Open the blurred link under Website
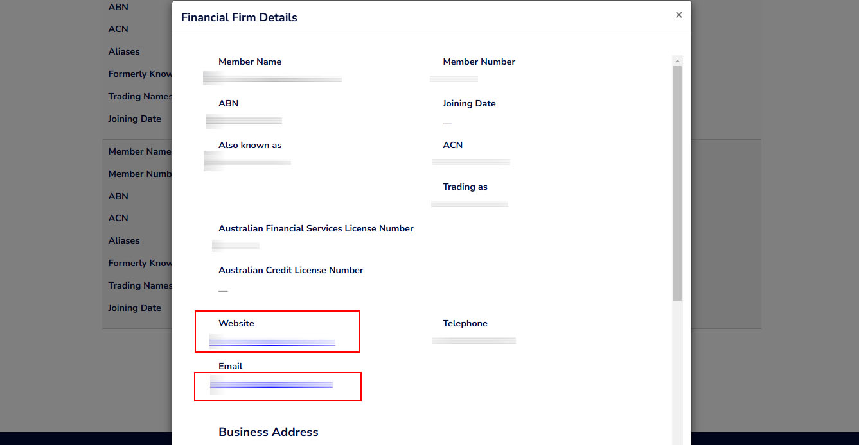This screenshot has width=859, height=445. pyautogui.click(x=272, y=342)
